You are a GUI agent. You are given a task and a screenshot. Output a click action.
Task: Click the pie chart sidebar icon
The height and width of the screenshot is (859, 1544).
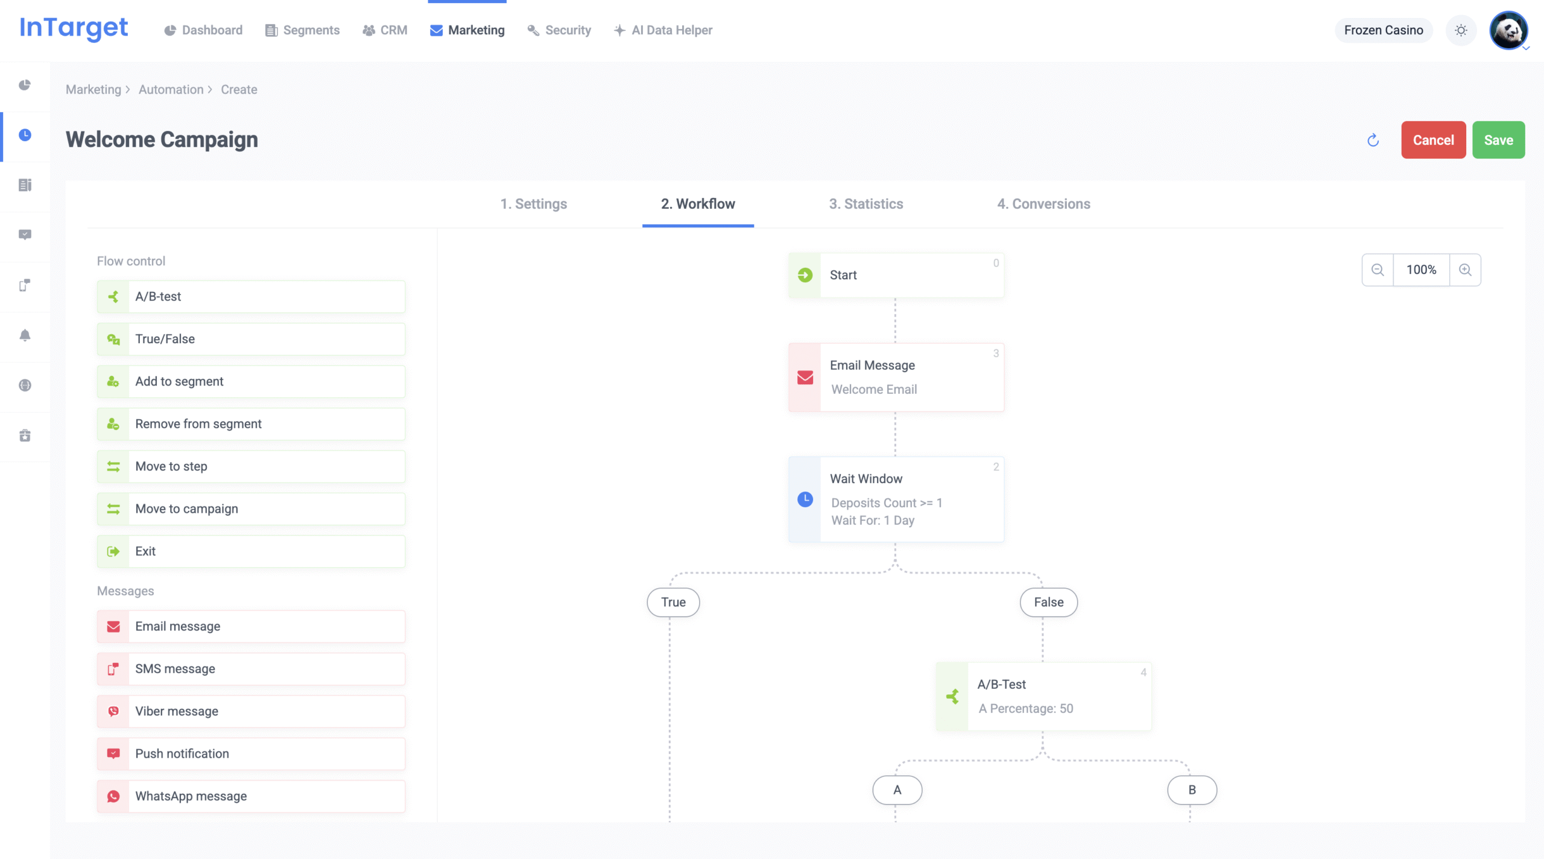[25, 85]
